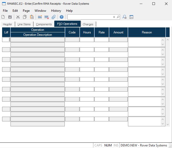Click the magnifier search icon
Image resolution: width=172 pixels, height=148 pixels.
pos(118,17)
